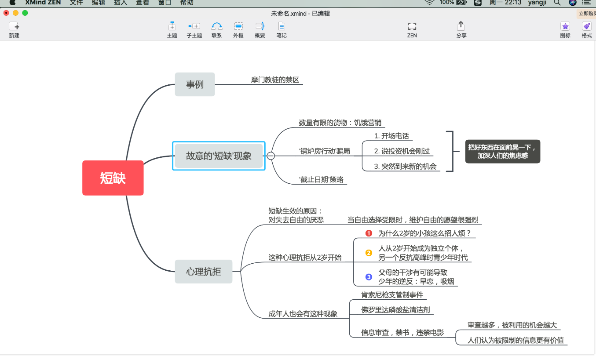Viewport: 596px width, 356px height.
Task: Select subtopic '截止日期'策略
Action: coord(321,179)
